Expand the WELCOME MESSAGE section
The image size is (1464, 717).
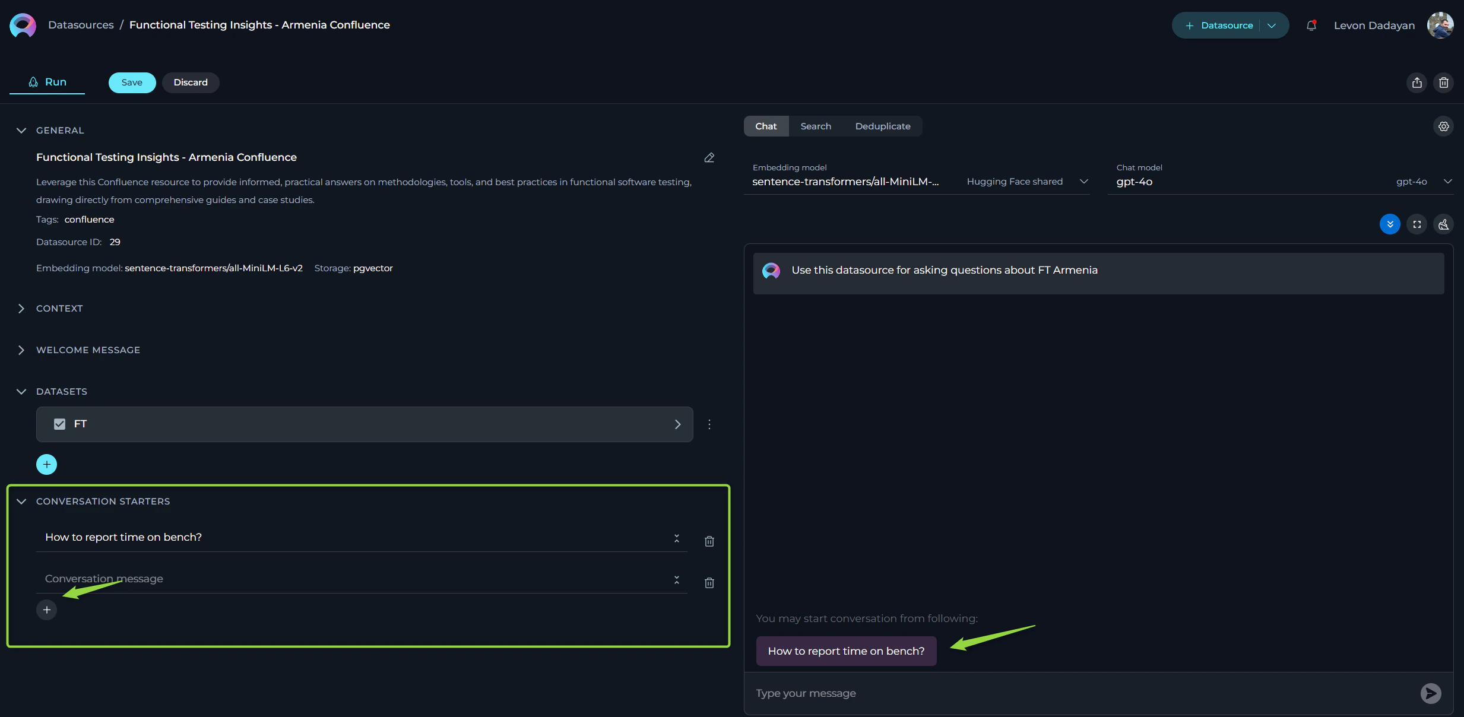click(x=21, y=350)
